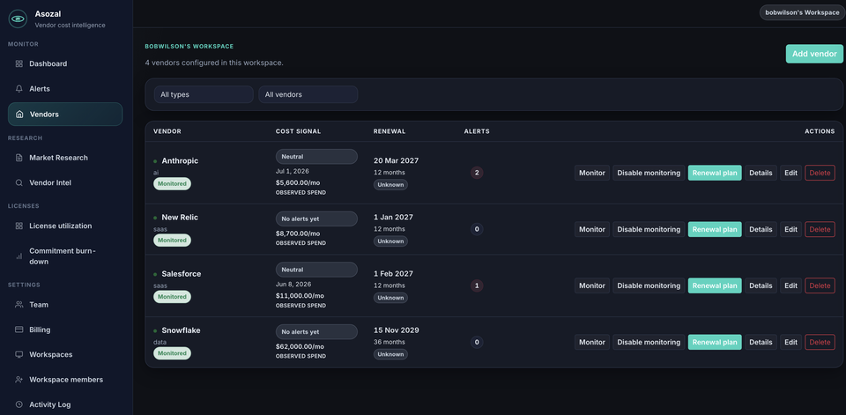Screen dimensions: 846x415
Task: Click the Alerts bell icon
Action: coord(19,88)
